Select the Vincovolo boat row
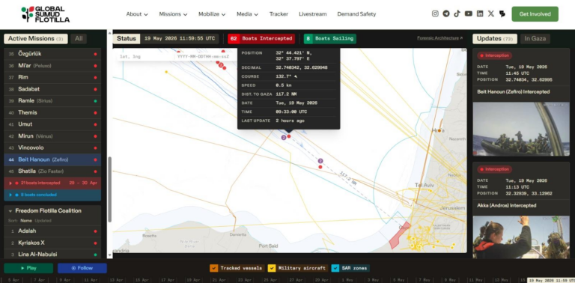Image resolution: width=575 pixels, height=283 pixels. (x=52, y=147)
